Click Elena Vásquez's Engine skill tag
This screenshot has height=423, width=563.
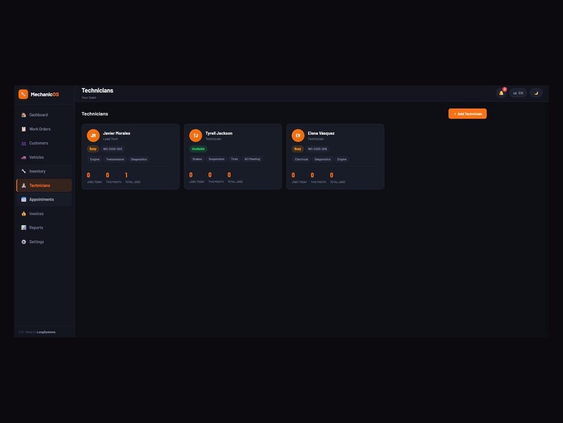tap(342, 160)
